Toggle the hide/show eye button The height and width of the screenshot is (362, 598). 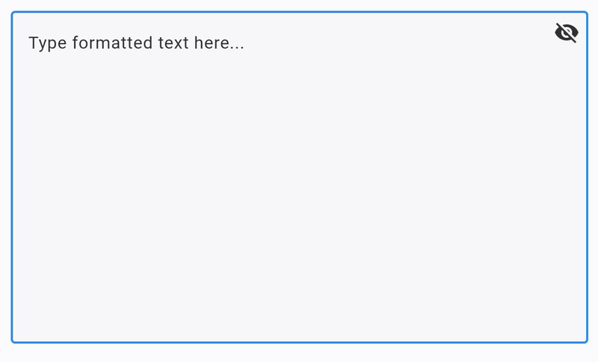pyautogui.click(x=567, y=33)
